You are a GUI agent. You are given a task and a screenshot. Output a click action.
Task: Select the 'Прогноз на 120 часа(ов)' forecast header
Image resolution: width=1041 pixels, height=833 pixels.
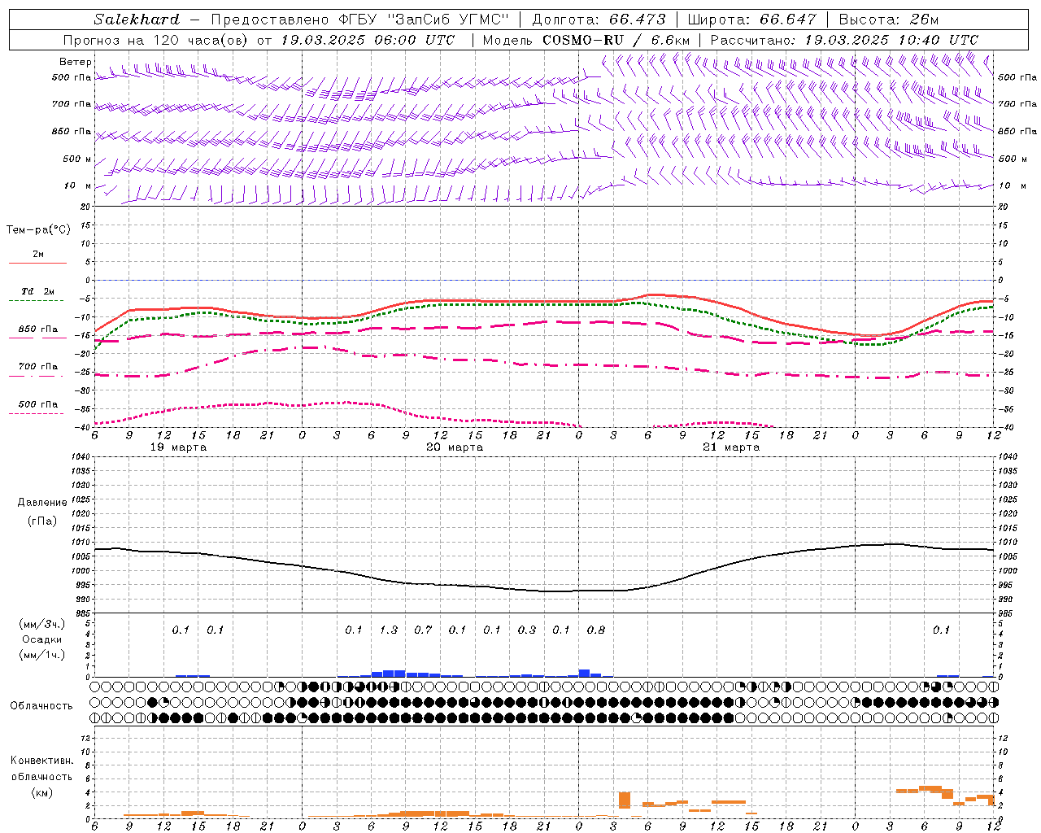[x=156, y=40]
